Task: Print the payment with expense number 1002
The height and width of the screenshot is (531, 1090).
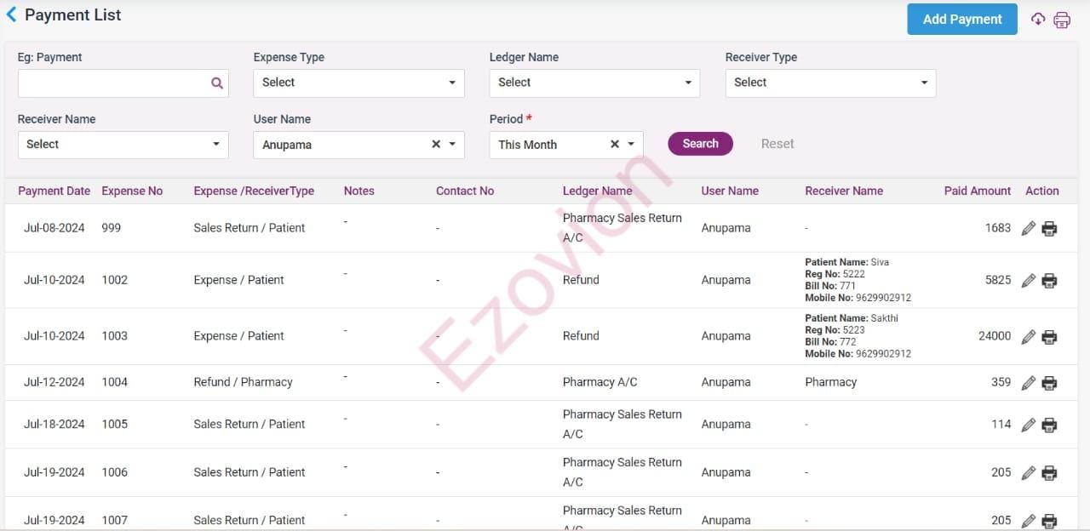Action: (1049, 280)
